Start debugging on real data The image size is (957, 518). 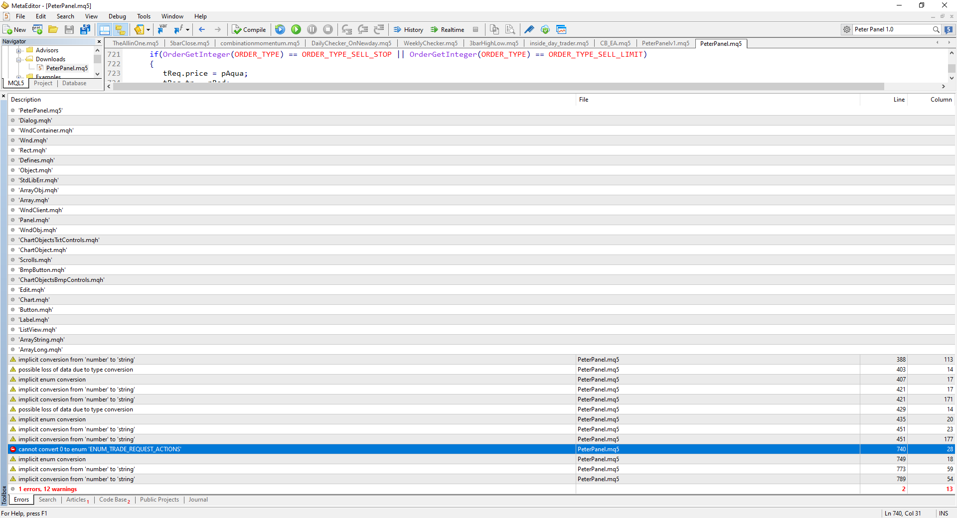pos(296,29)
